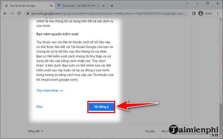Click the Bạn nắm quyền kiểm soát heading

[58, 34]
